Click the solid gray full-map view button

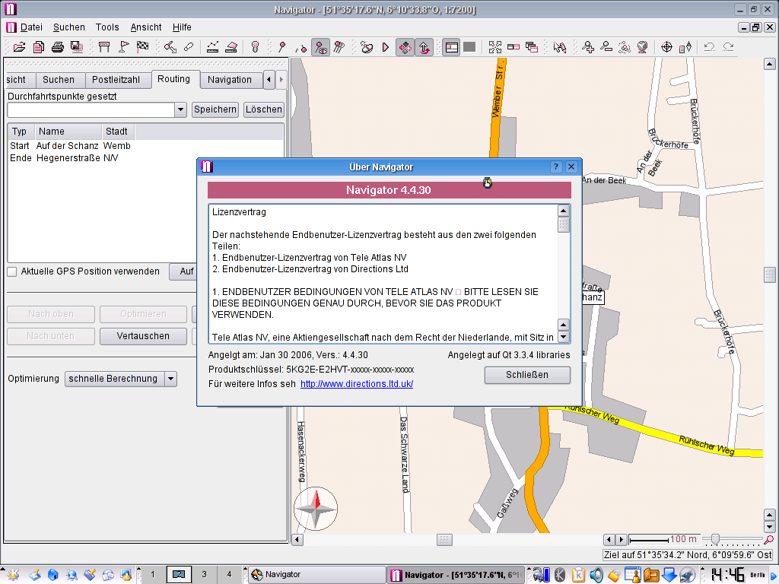pyautogui.click(x=469, y=47)
